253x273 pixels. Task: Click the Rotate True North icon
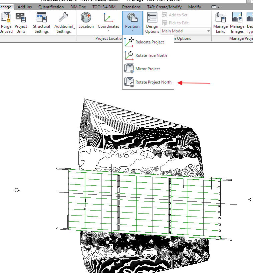(129, 55)
